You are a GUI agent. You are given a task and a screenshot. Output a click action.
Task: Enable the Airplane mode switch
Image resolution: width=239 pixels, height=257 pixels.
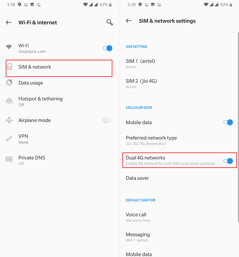click(107, 120)
